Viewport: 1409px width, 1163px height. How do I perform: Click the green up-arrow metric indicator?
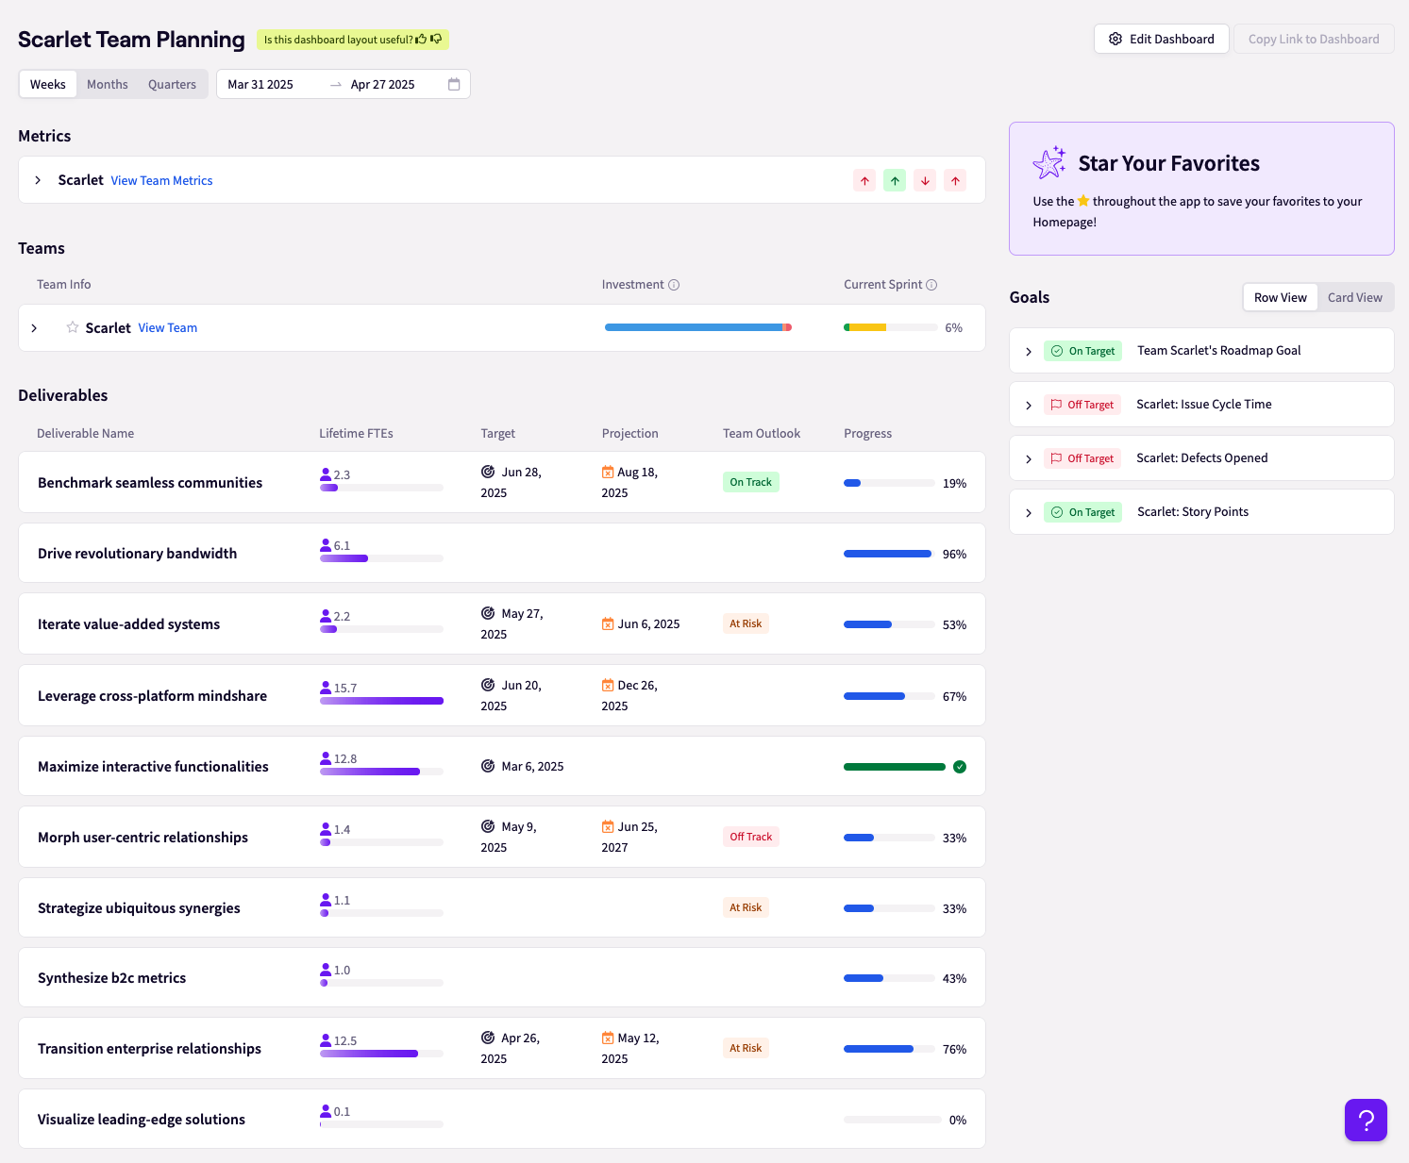[x=895, y=181]
